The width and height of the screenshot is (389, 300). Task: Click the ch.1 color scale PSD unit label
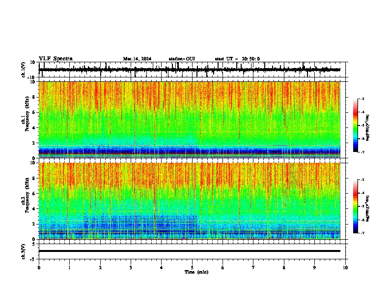pos(367,127)
